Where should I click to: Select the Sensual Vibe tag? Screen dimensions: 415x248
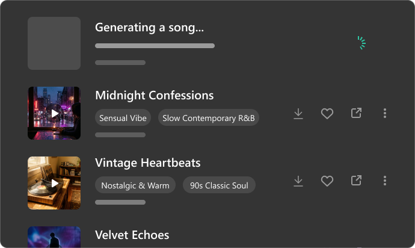tap(123, 118)
